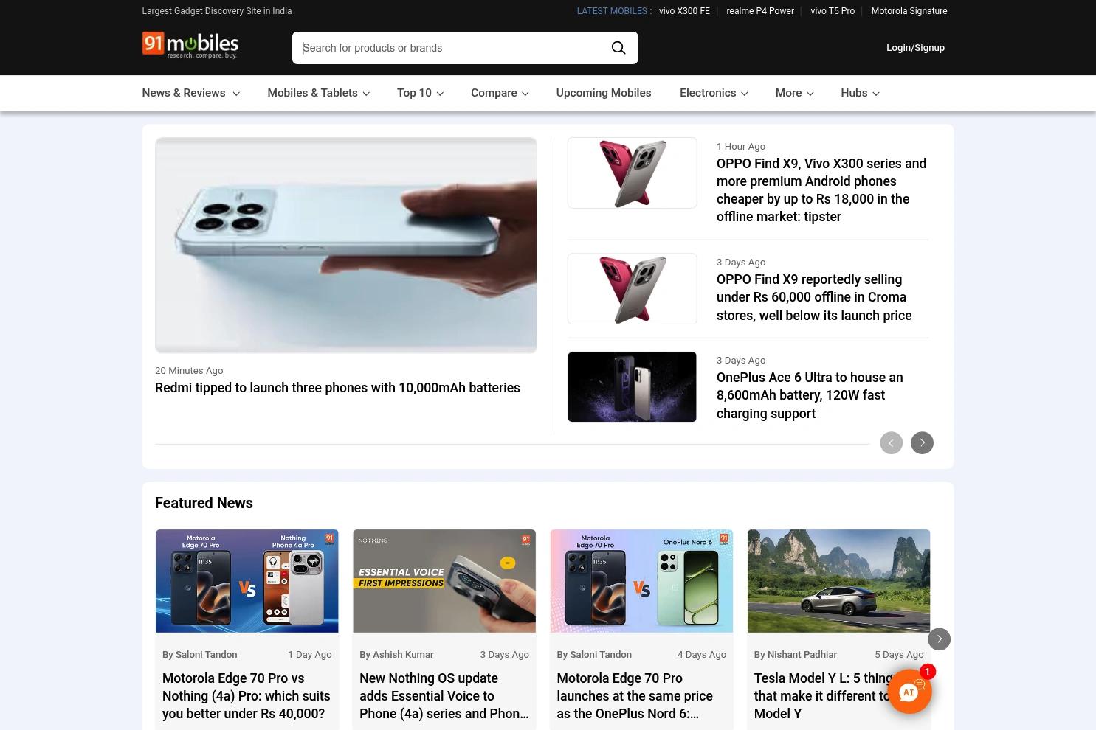This screenshot has width=1096, height=730.
Task: Click the '1 Hour Ago' timestamp
Action: coord(741,147)
